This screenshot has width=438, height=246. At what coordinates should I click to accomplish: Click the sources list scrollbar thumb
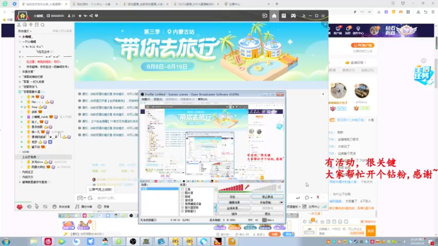215,207
